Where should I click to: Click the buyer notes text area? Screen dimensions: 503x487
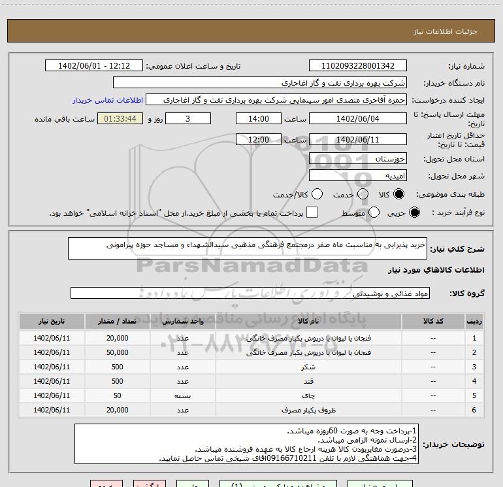tap(246, 444)
